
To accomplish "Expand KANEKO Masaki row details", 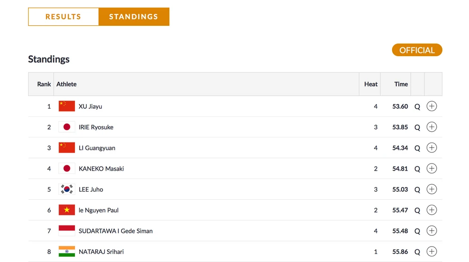I will pyautogui.click(x=431, y=169).
